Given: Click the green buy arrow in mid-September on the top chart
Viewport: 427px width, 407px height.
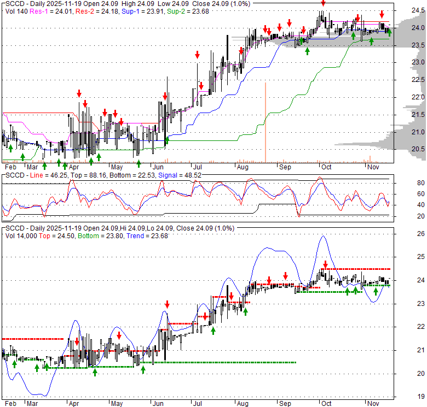Looking at the screenshot, I should tap(307, 51).
